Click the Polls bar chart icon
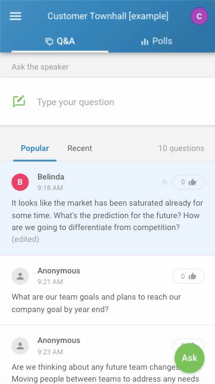The width and height of the screenshot is (215, 384). point(145,42)
